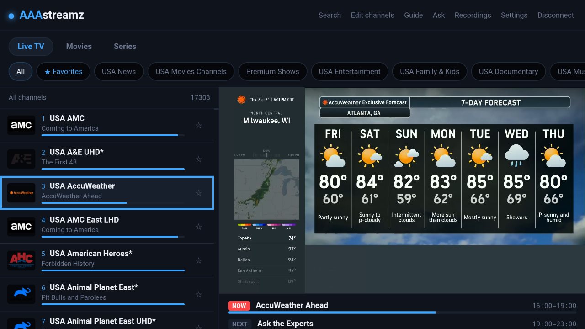
Task: Switch to the Series tab
Action: click(125, 46)
